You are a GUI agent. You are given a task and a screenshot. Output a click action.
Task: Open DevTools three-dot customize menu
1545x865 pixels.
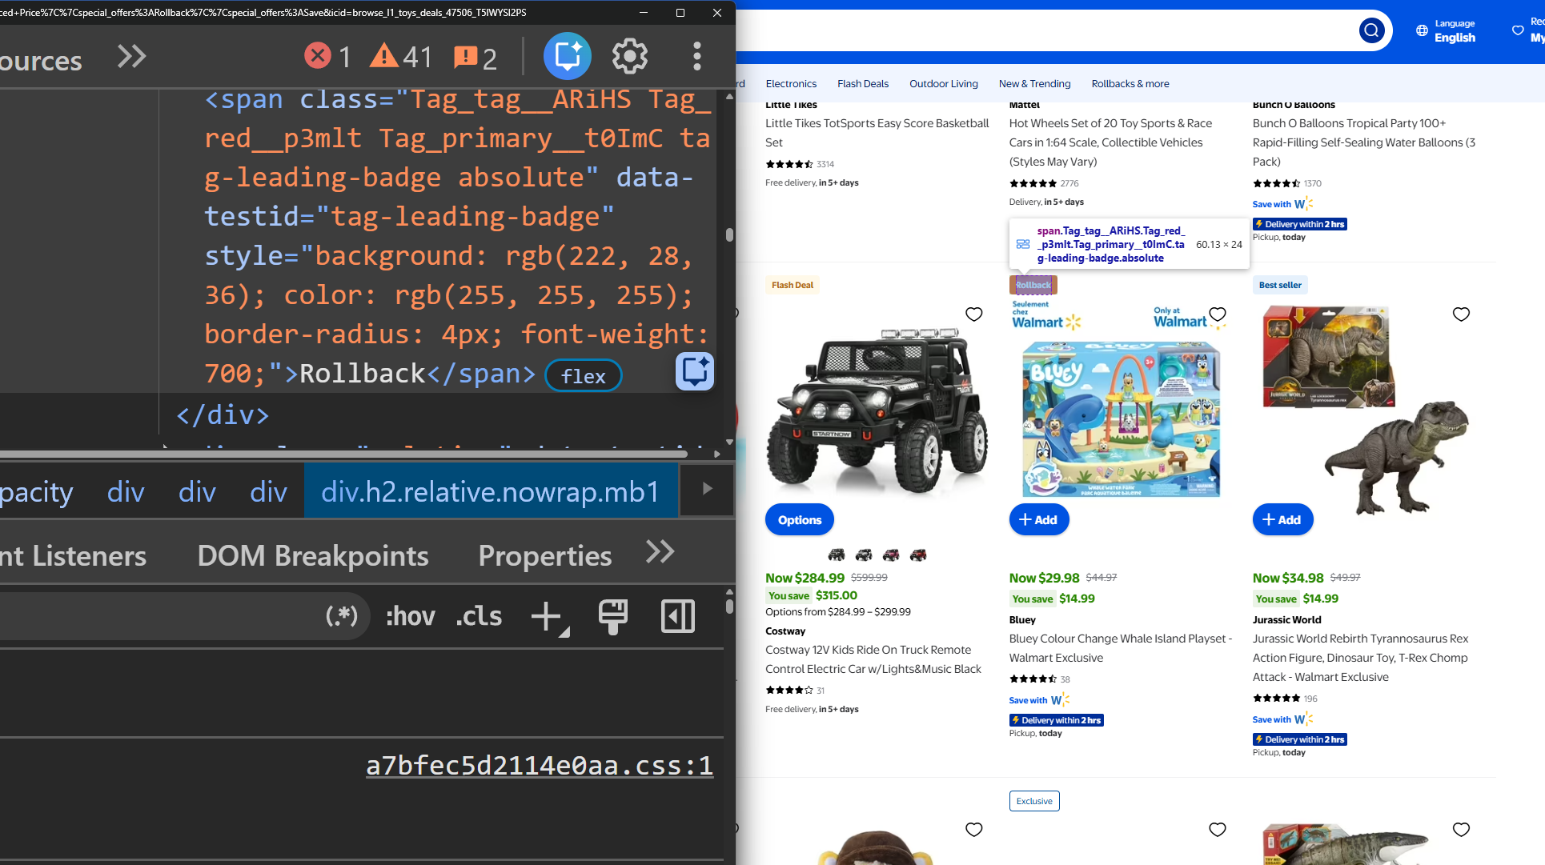click(x=697, y=56)
